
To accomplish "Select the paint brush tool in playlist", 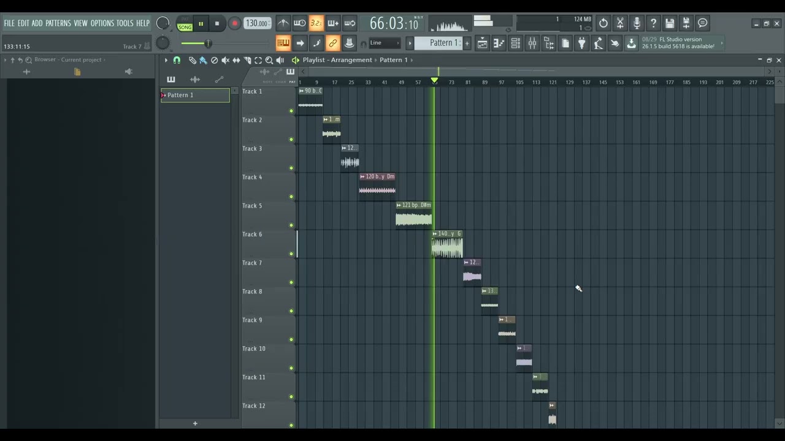I will click(x=203, y=60).
